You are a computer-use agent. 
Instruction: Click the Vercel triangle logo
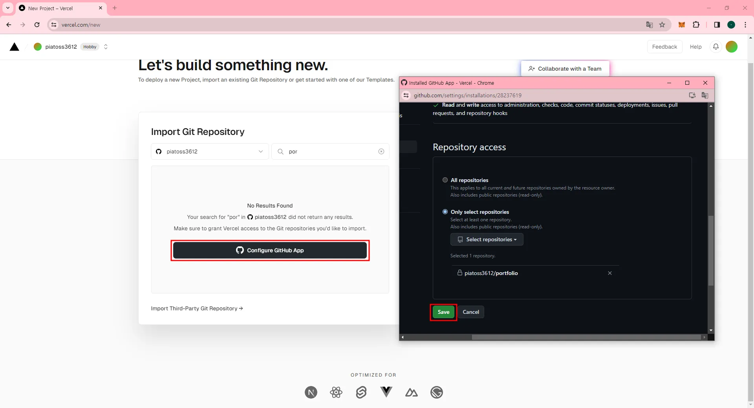coord(15,47)
